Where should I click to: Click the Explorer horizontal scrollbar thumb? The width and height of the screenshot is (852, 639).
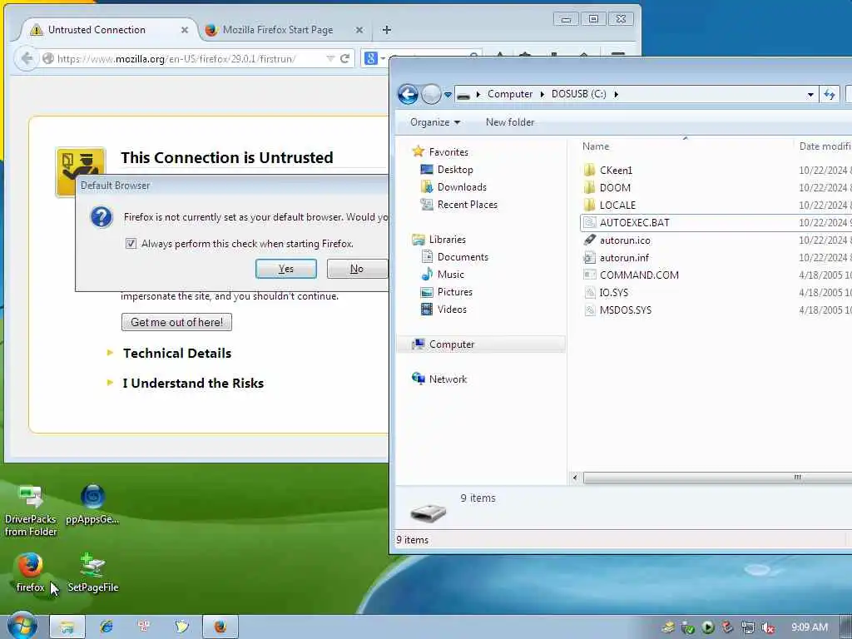(717, 478)
